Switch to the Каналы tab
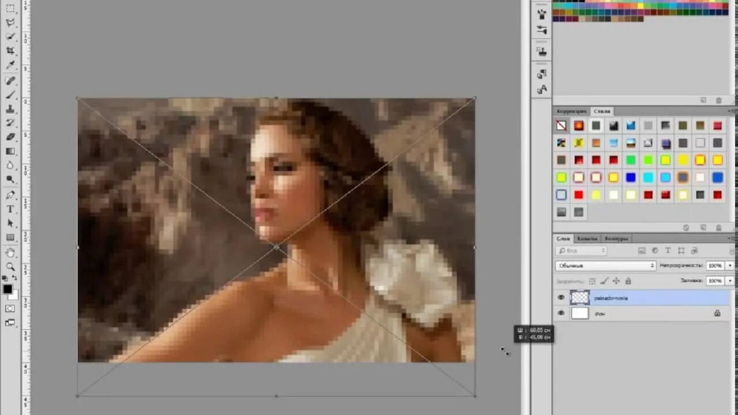Screen dimensions: 738x415 point(587,239)
